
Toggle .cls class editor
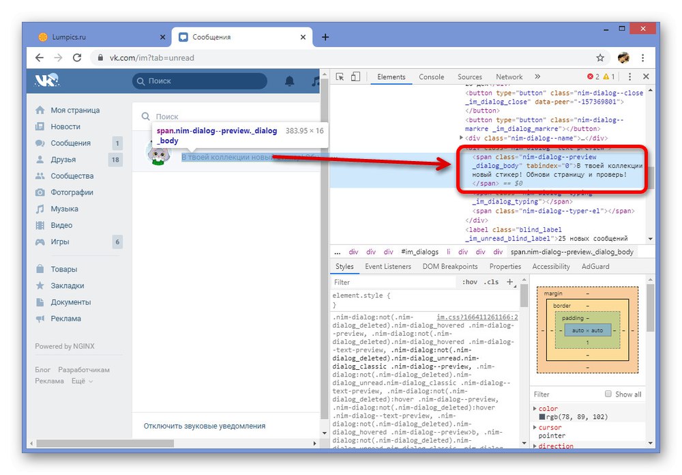[x=492, y=282]
